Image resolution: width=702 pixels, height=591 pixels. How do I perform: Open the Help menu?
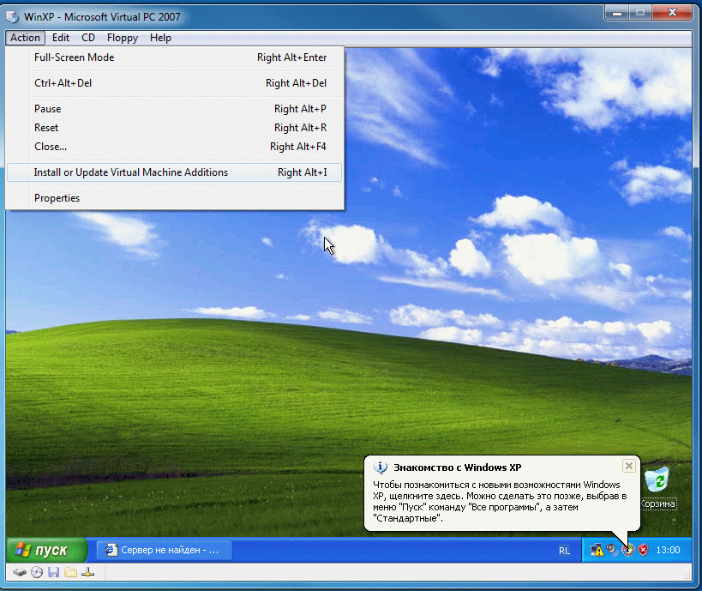pyautogui.click(x=160, y=38)
